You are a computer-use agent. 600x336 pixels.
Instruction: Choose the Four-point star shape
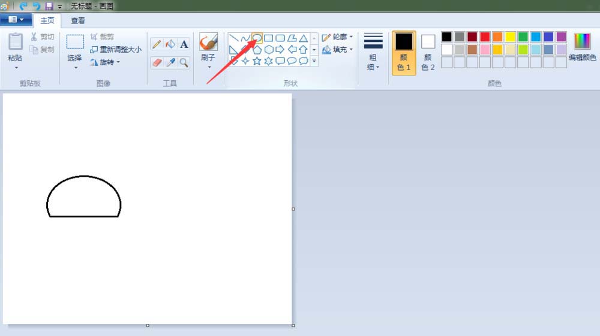[245, 61]
